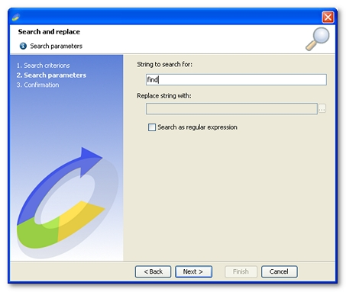Click the application icon in title bar
The image size is (346, 292).
pos(16,18)
